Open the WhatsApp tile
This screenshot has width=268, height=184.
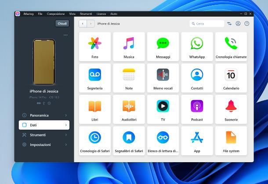[x=197, y=46]
